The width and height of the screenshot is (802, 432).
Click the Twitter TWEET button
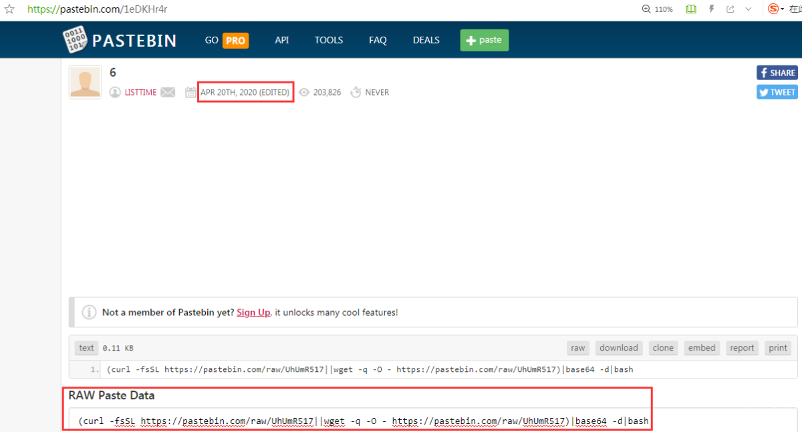[x=777, y=92]
